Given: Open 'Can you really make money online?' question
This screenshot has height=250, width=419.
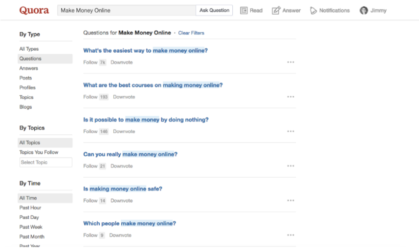Looking at the screenshot, I should tap(131, 154).
